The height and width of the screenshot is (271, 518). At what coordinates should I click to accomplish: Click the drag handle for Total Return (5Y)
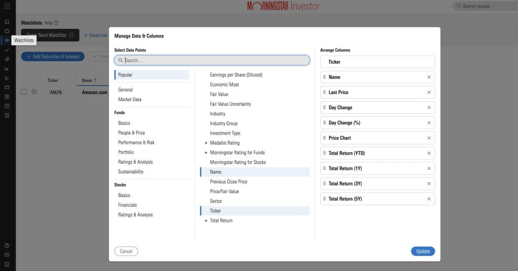(x=324, y=199)
